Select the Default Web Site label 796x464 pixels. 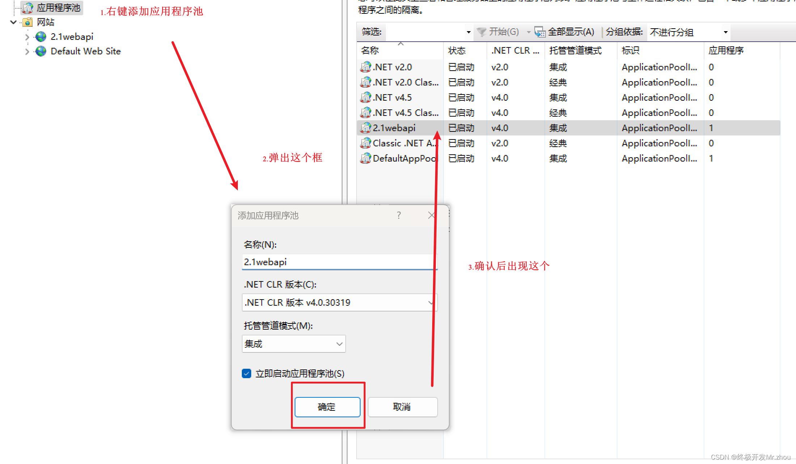[x=85, y=51]
